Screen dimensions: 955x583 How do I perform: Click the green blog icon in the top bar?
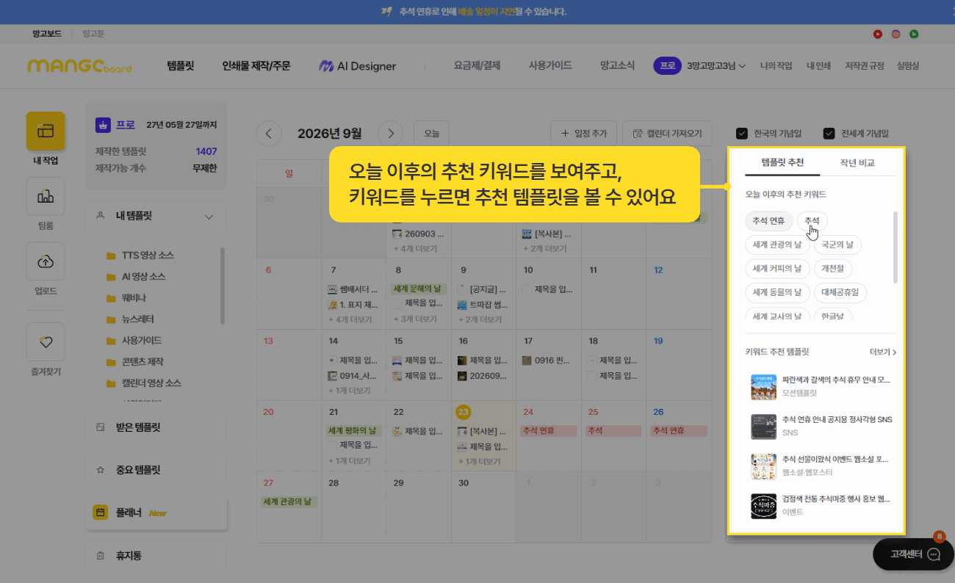(915, 34)
